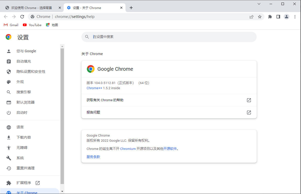Open 外观 settings section
The image size is (301, 194).
click(20, 82)
